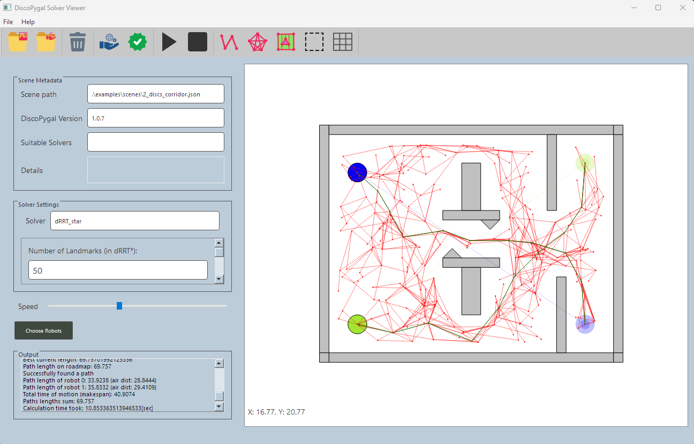Viewport: 694px width, 444px height.
Task: Click the Scene path input field
Action: click(155, 94)
